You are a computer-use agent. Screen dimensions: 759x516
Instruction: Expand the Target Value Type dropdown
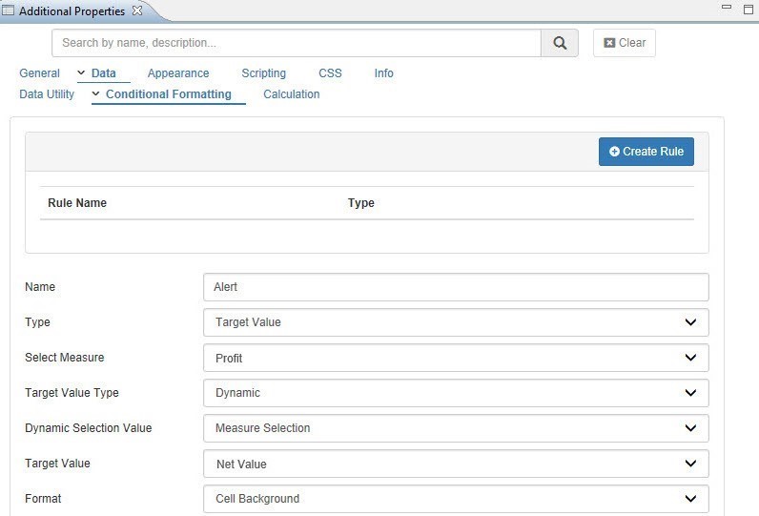pos(456,393)
